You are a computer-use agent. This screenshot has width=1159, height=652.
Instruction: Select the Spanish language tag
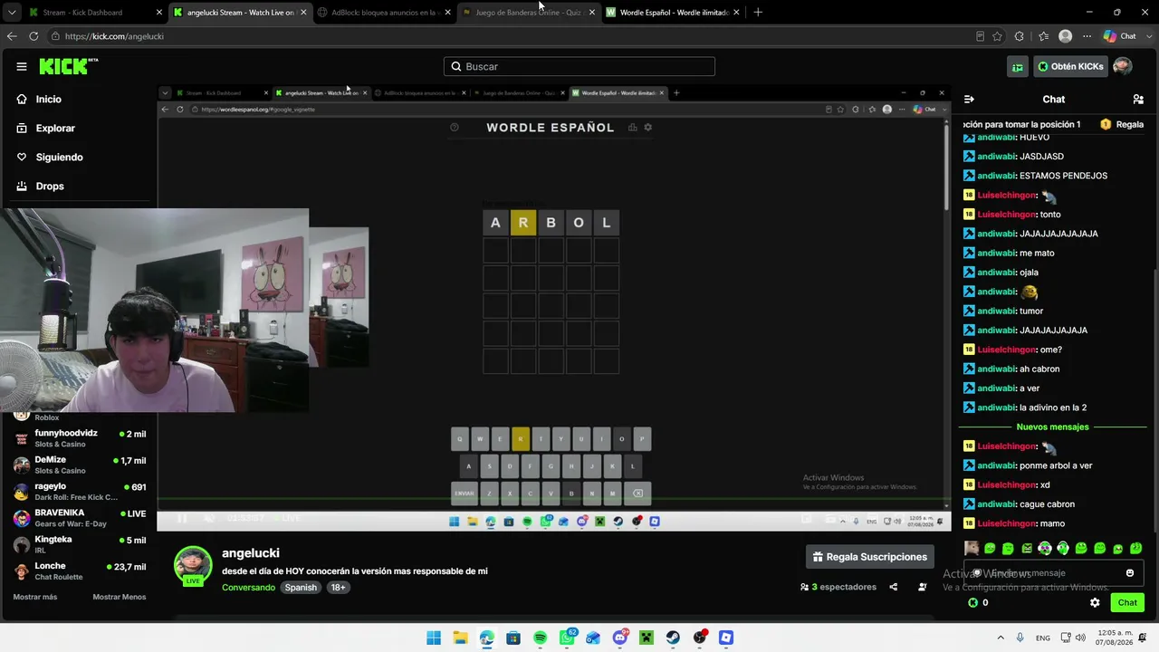coord(301,588)
